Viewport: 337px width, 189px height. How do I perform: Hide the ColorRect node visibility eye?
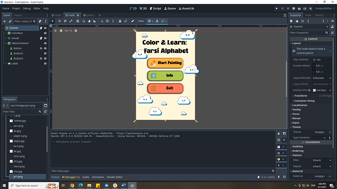point(45,33)
